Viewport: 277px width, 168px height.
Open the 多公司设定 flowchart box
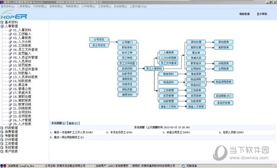(x=99, y=45)
